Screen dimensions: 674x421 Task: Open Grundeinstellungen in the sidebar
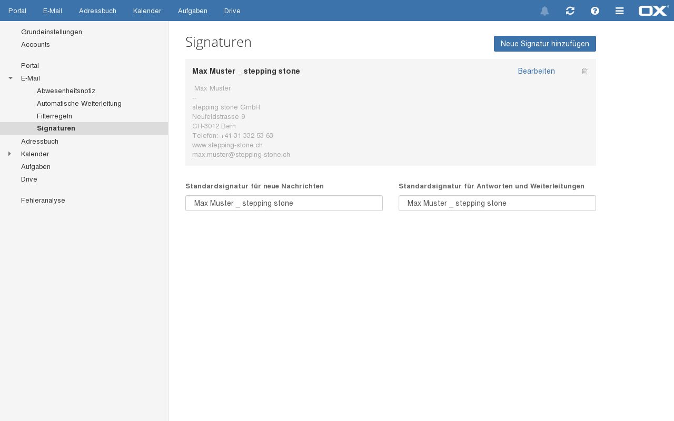point(52,32)
